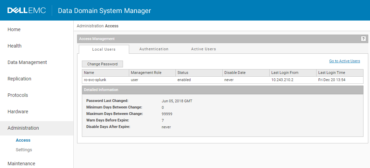Image resolution: width=370 pixels, height=168 pixels.
Task: Click the Warn Days value 7
Action: tap(163, 120)
